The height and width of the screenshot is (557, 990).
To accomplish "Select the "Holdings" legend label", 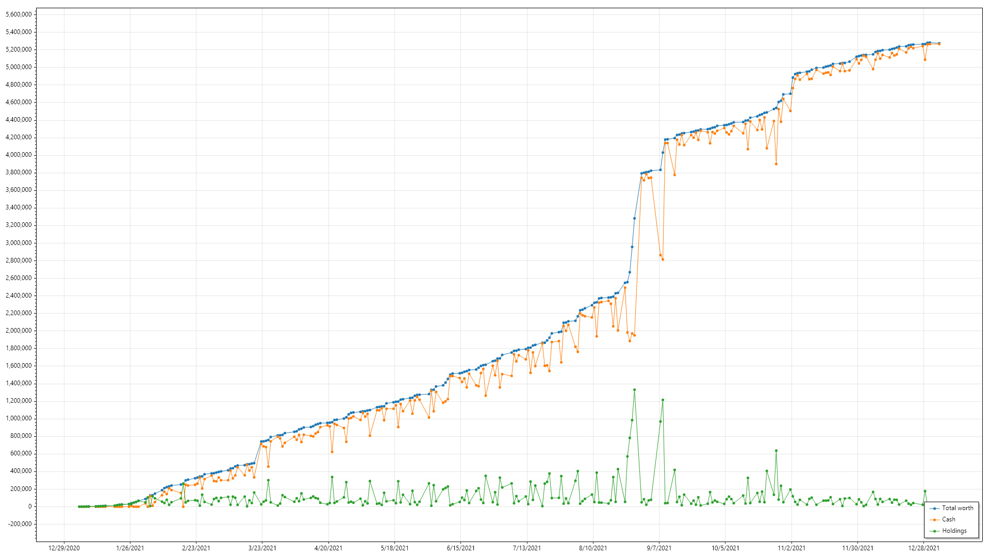I will (954, 531).
